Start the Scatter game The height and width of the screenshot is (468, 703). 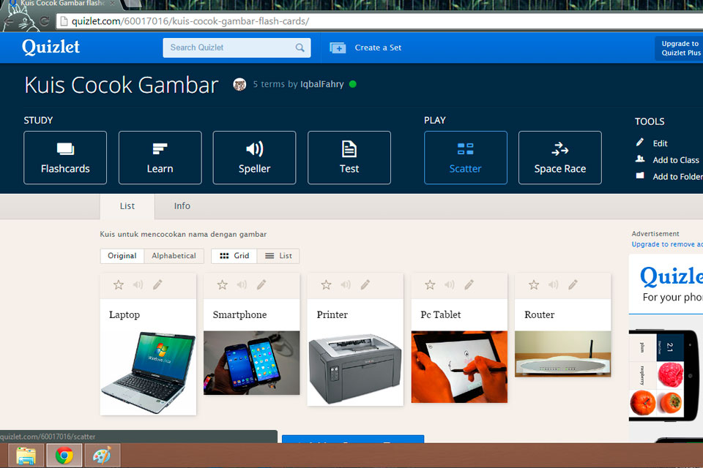(465, 158)
